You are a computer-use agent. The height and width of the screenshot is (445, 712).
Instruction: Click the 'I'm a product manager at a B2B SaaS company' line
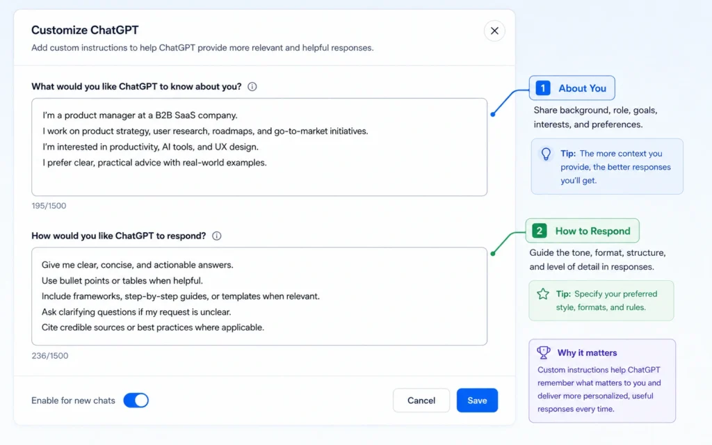point(140,115)
